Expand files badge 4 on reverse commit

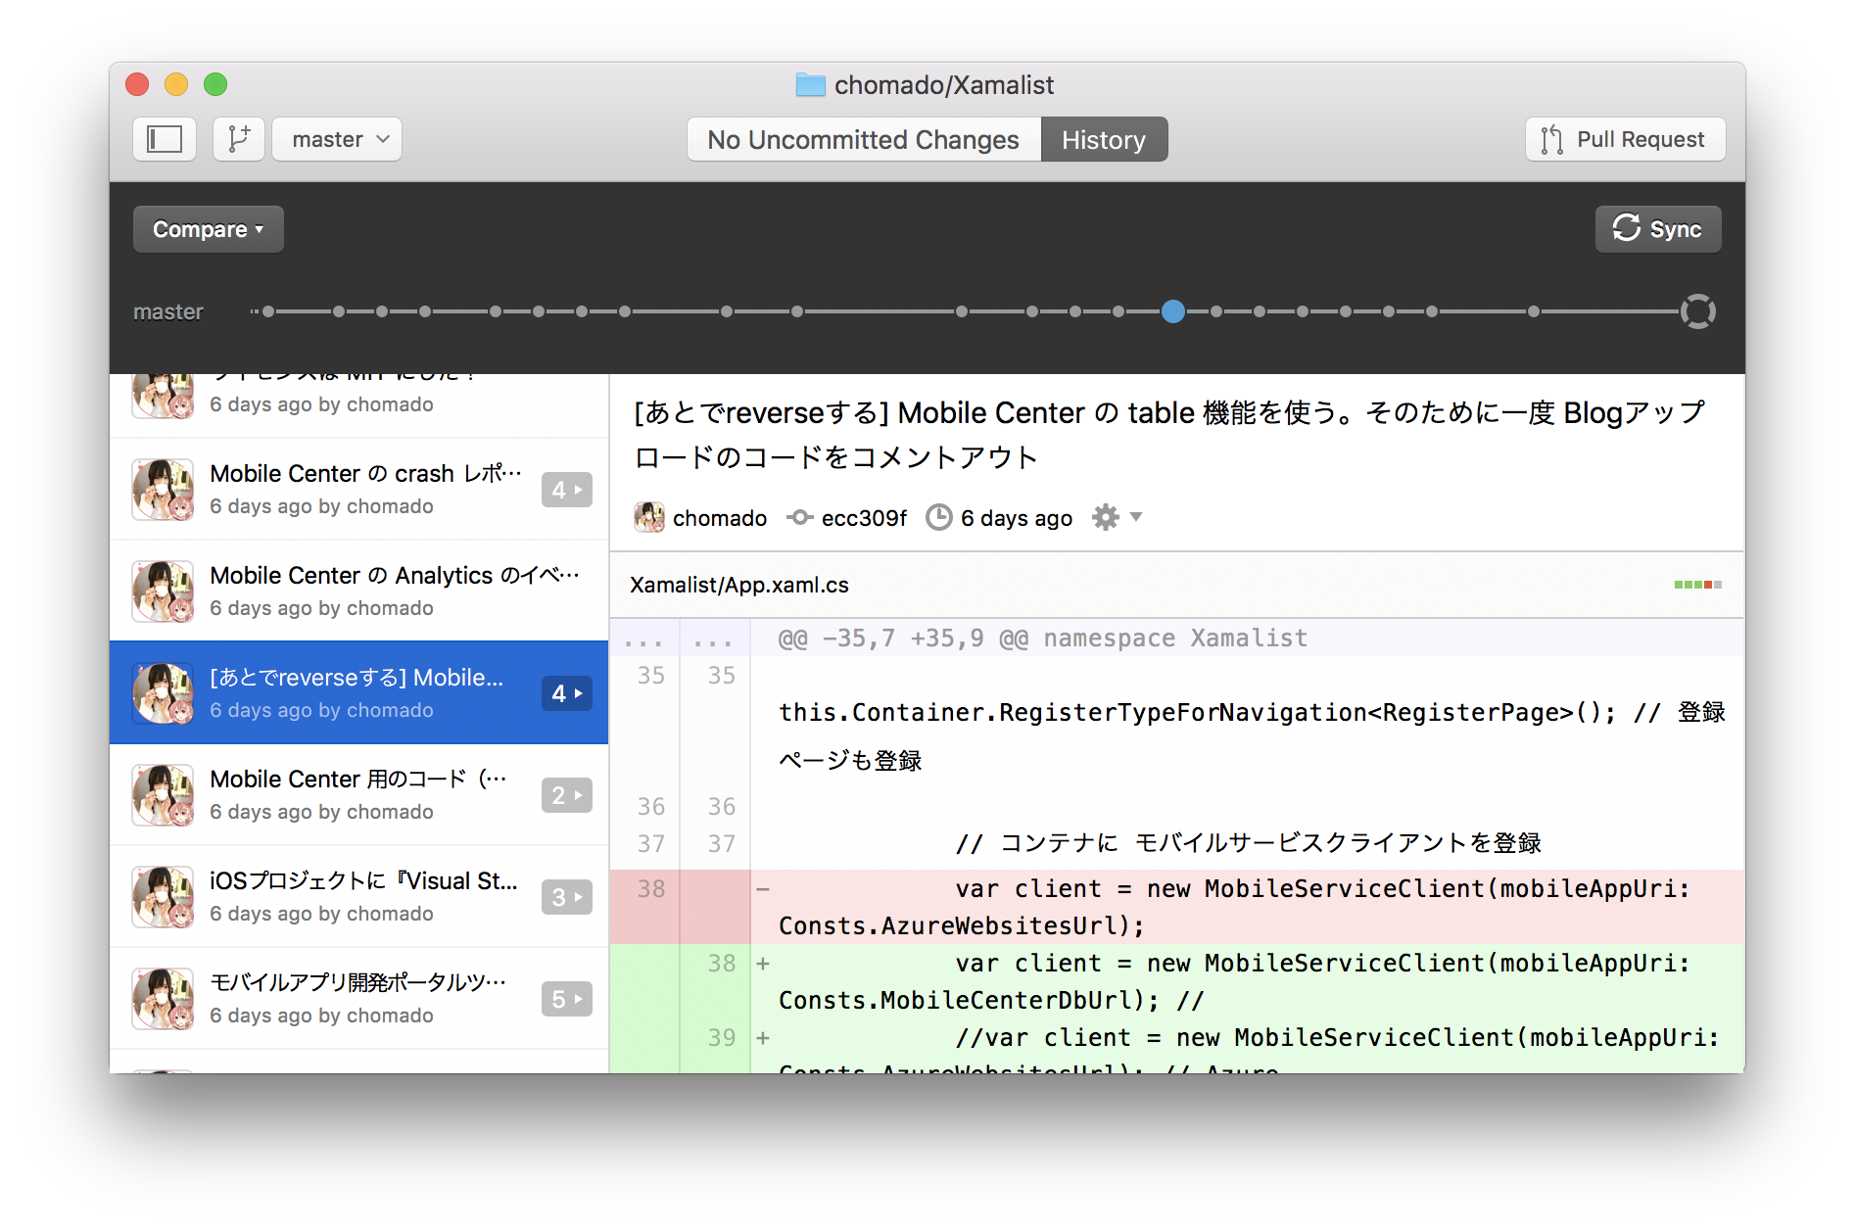click(x=566, y=693)
